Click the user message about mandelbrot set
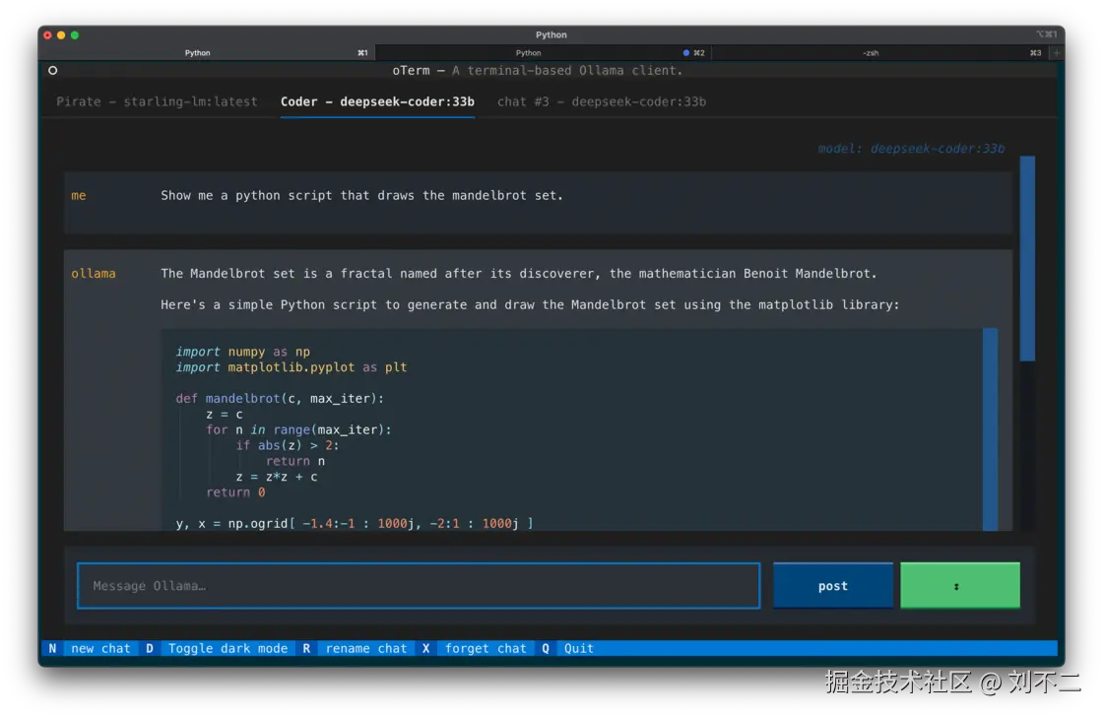This screenshot has height=717, width=1103. [361, 196]
